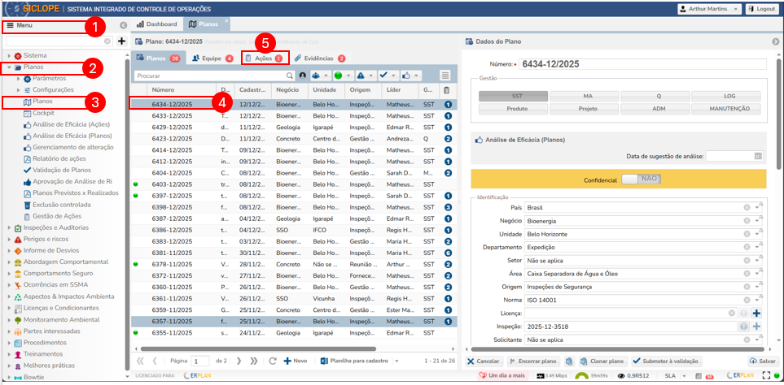Open the Dashboard tab
This screenshot has width=784, height=385.
tap(155, 24)
